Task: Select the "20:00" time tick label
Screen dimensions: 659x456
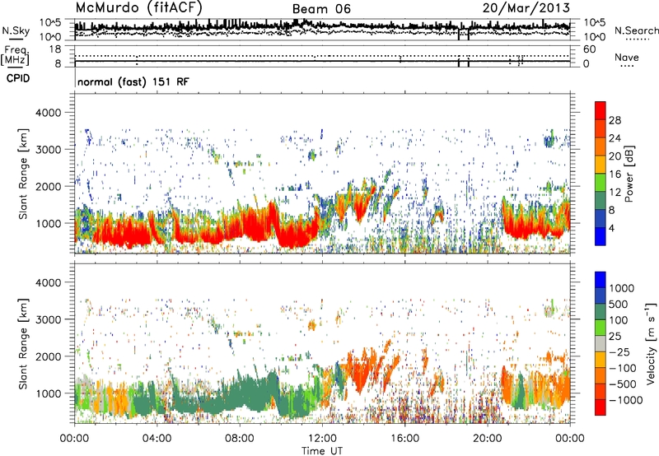Action: click(x=488, y=439)
